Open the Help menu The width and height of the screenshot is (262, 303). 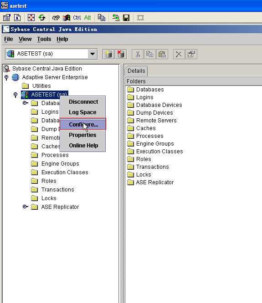coord(62,39)
